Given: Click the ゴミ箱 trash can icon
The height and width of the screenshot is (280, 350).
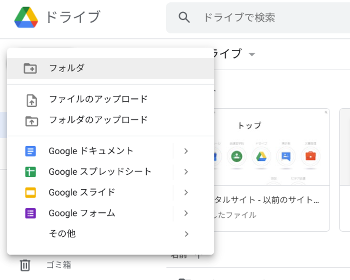Looking at the screenshot, I should 25,265.
